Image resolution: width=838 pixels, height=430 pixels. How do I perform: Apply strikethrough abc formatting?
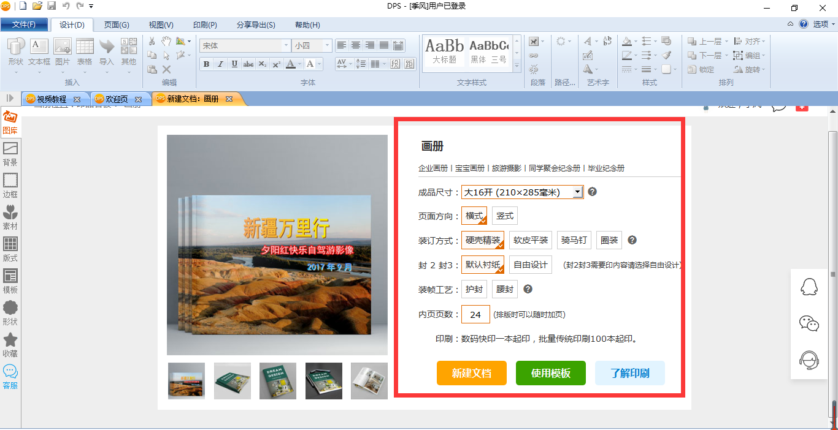coord(248,64)
